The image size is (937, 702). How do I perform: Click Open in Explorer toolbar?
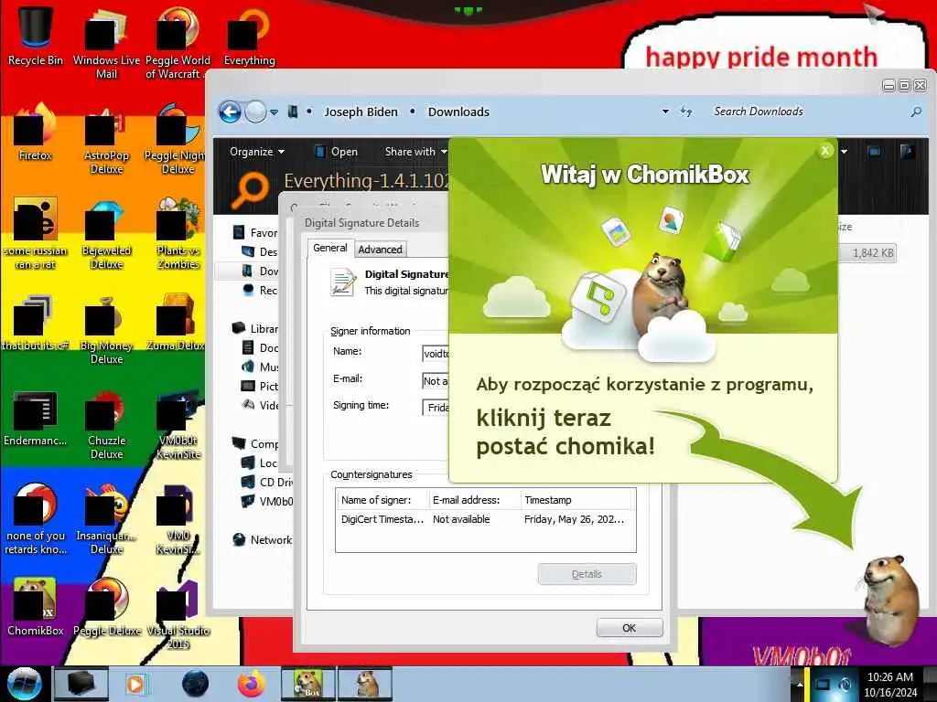[x=337, y=152]
